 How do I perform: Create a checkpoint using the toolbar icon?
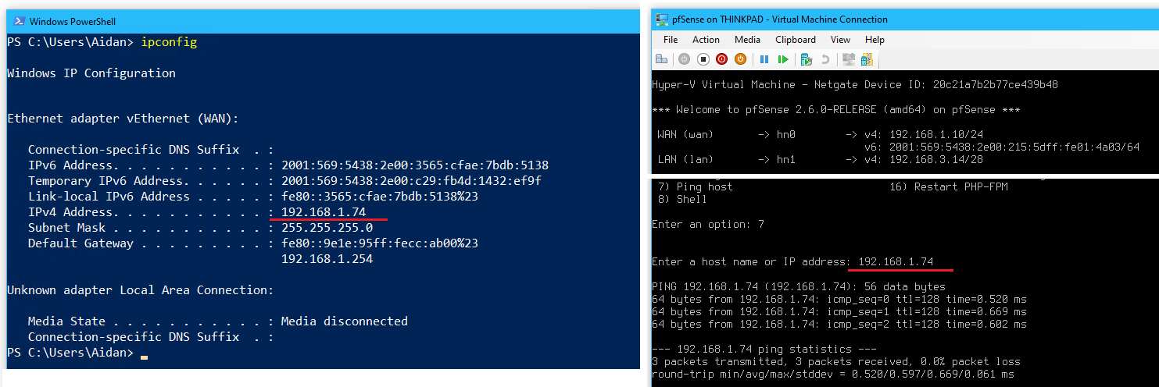tap(807, 59)
